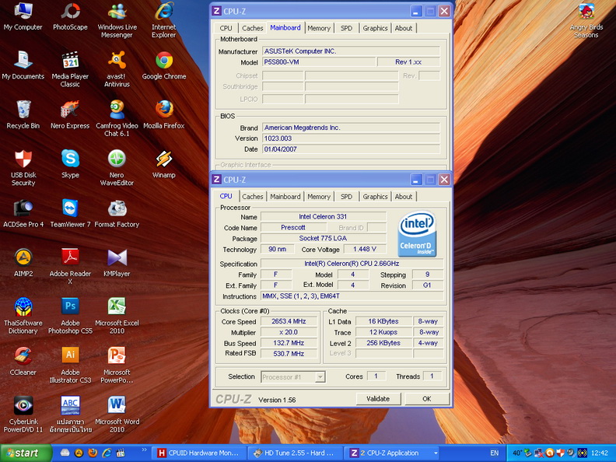Launch TeamViewer 7 from the desktop
Viewport: 616px width, 462px height.
(x=70, y=208)
